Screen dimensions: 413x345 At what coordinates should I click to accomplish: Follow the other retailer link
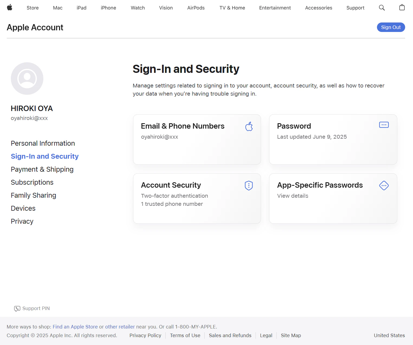[x=120, y=327]
